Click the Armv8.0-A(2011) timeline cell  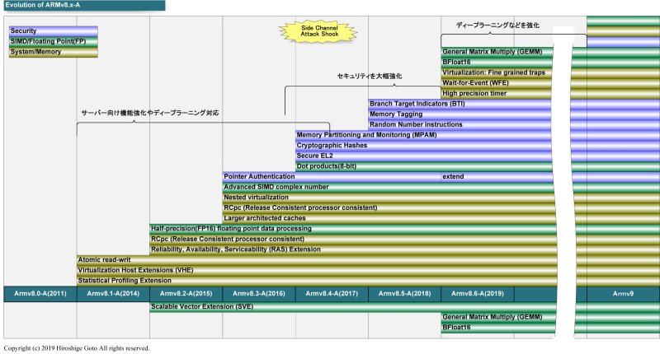[40, 294]
